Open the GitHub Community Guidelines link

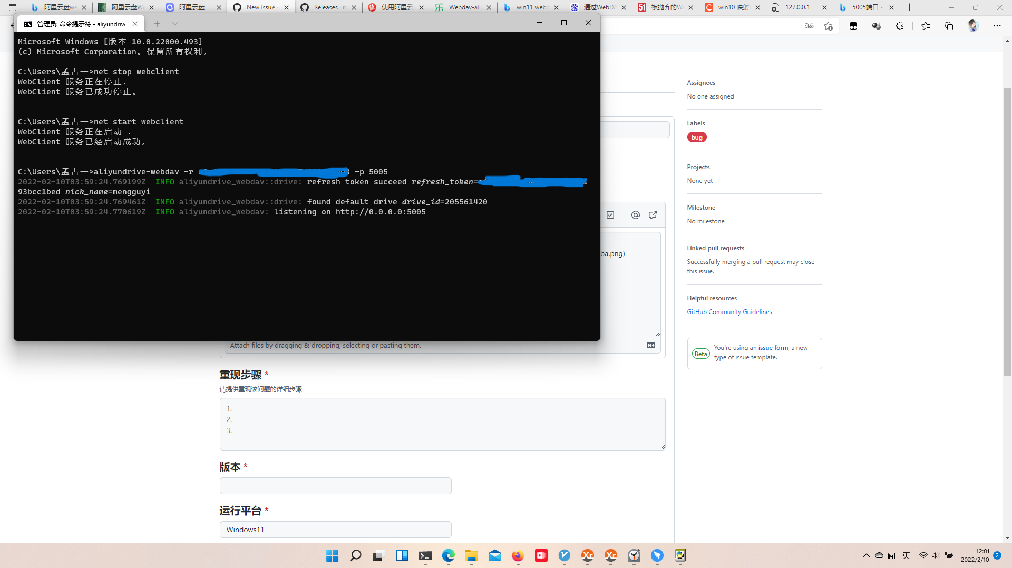point(729,311)
